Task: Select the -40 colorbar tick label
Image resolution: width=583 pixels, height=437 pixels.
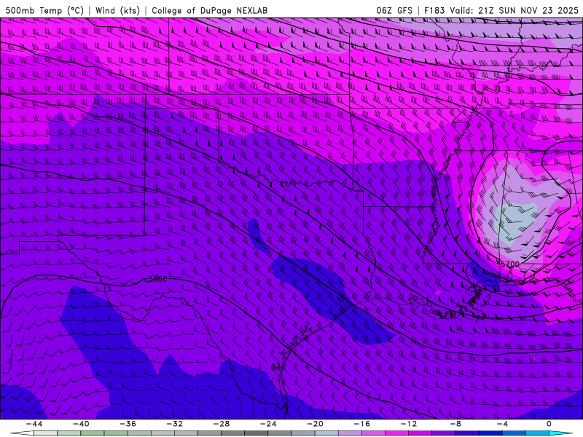Action: 81,424
